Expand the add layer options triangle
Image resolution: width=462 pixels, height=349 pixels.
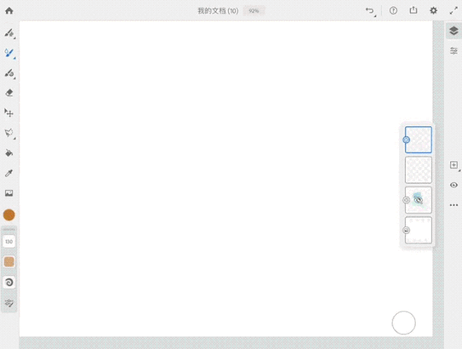(x=459, y=171)
